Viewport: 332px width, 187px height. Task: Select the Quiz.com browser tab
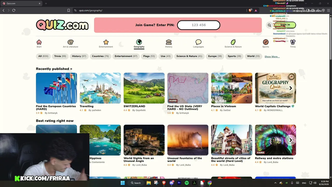click(x=21, y=3)
